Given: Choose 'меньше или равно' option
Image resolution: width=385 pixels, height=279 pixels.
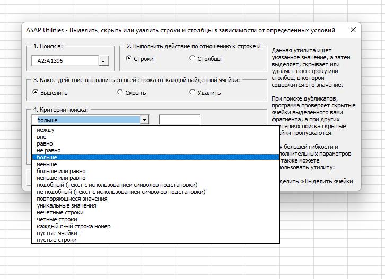Looking at the screenshot, I should coord(61,178).
